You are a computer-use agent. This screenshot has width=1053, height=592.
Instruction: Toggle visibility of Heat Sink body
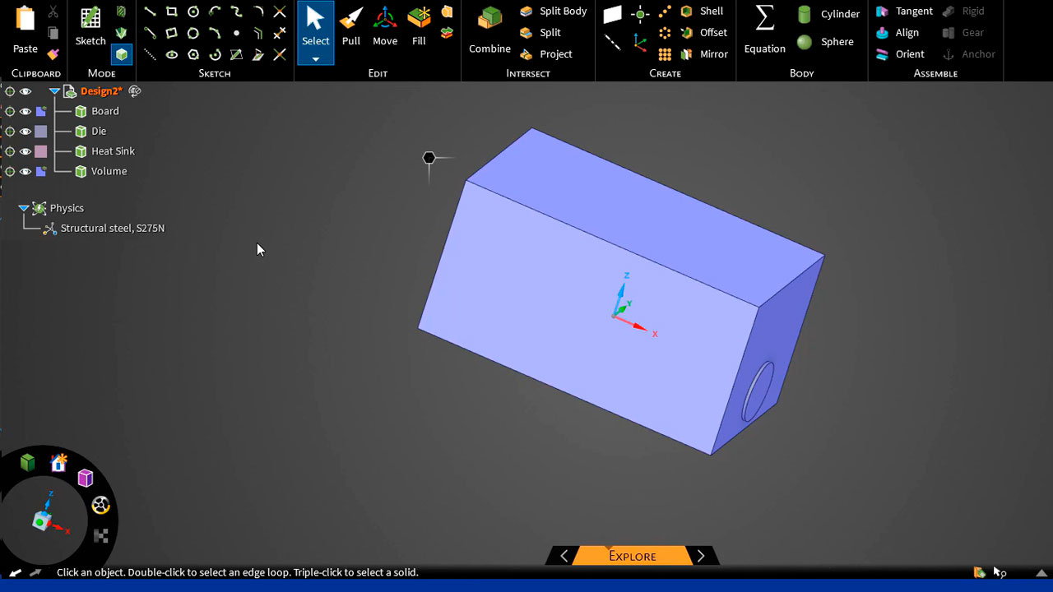(x=26, y=151)
